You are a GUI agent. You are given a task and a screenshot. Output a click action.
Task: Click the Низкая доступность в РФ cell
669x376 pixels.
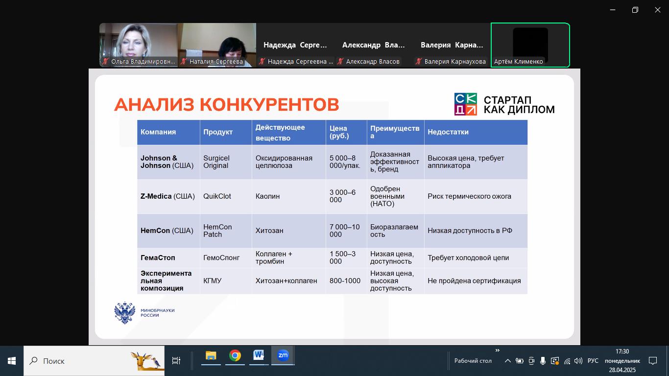pos(476,231)
